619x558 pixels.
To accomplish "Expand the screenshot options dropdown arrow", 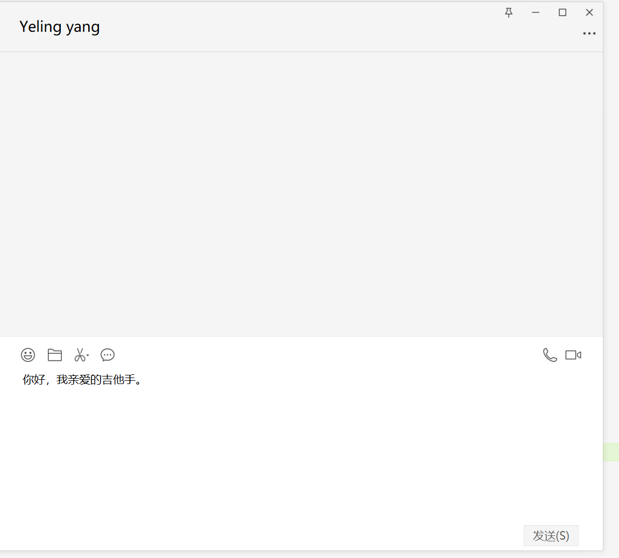I will tap(88, 355).
